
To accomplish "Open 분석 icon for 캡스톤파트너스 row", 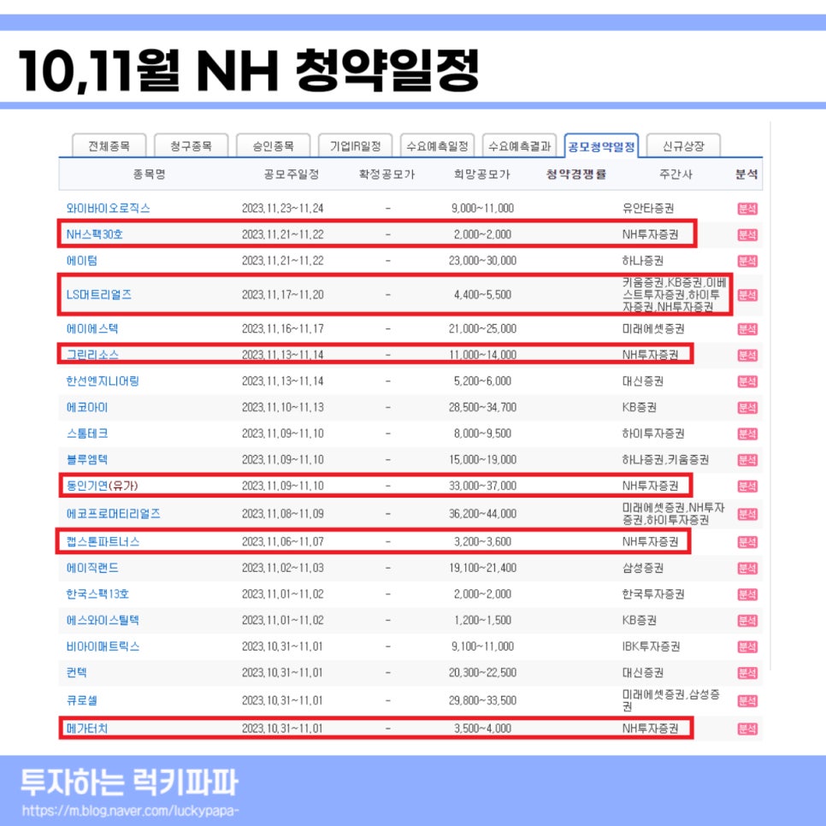I will [747, 542].
